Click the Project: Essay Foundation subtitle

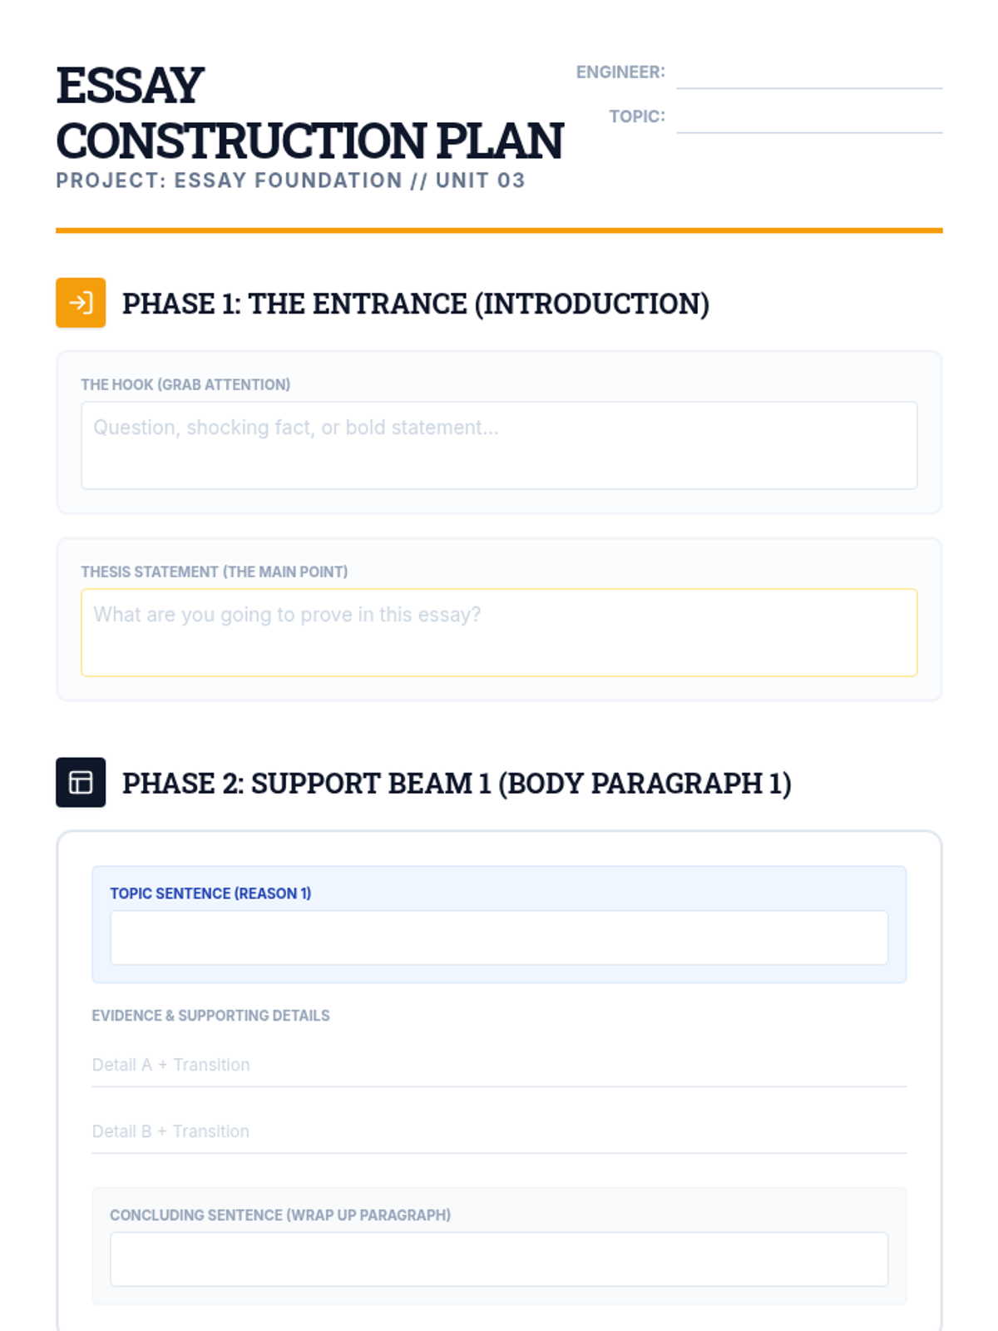[290, 181]
